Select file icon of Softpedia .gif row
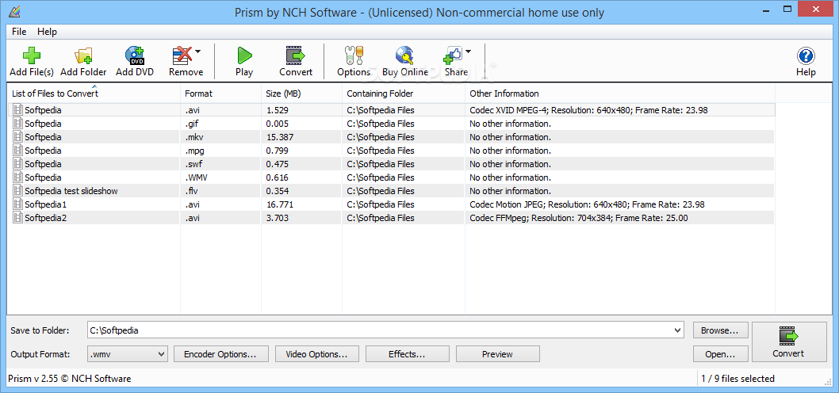 tap(18, 124)
